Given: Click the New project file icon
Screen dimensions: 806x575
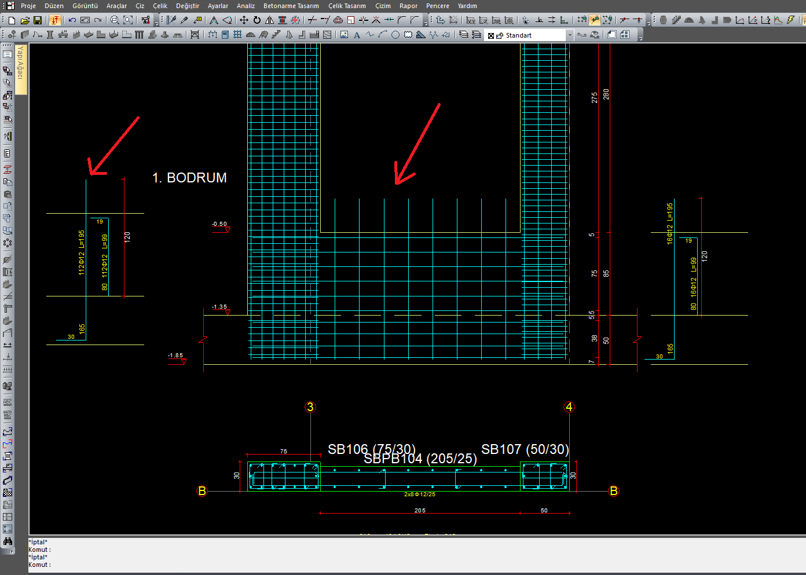Looking at the screenshot, I should [x=12, y=20].
